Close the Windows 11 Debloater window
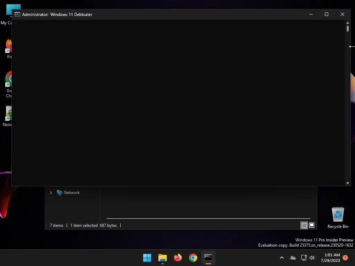Image resolution: width=355 pixels, height=266 pixels. coord(343,14)
